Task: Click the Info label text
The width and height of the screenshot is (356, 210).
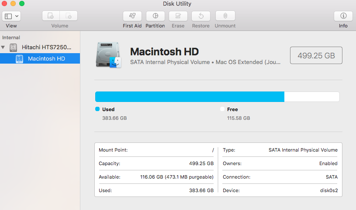Action: (343, 26)
